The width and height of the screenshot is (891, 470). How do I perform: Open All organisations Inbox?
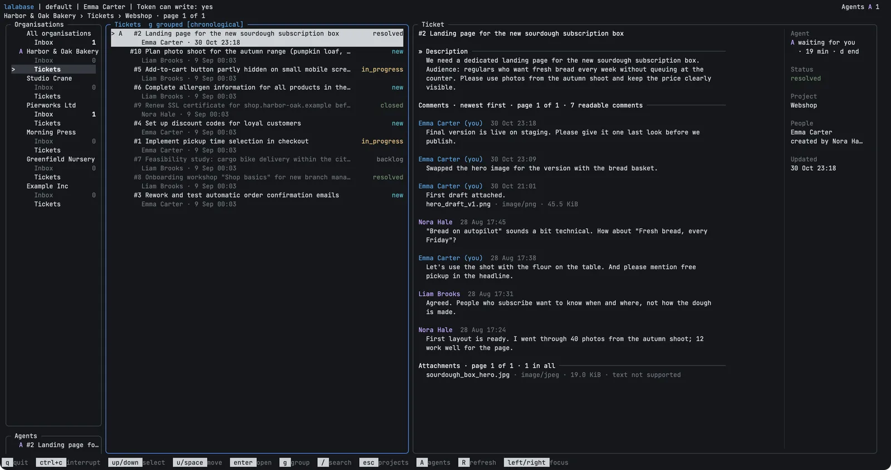pyautogui.click(x=53, y=42)
